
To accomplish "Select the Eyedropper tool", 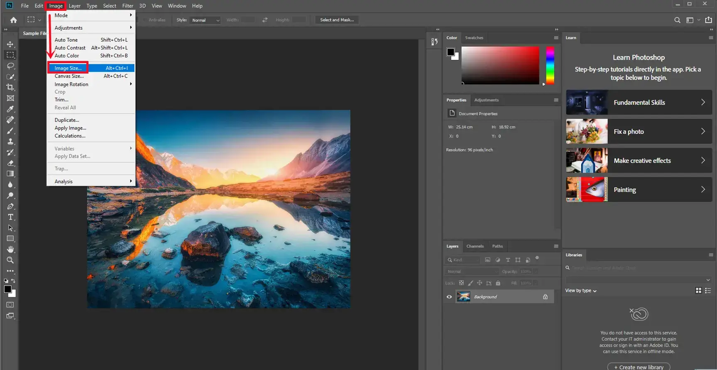I will point(10,109).
